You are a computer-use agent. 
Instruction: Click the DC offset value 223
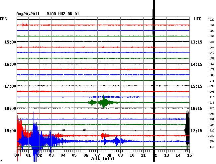pyautogui.click(x=212, y=108)
